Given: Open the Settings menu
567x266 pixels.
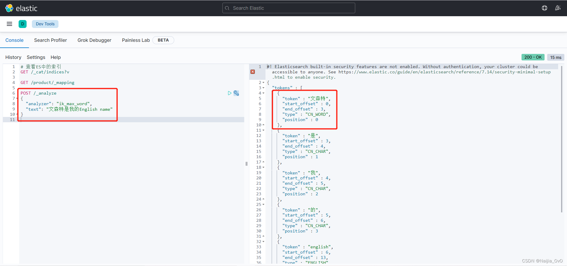Looking at the screenshot, I should pyautogui.click(x=36, y=57).
